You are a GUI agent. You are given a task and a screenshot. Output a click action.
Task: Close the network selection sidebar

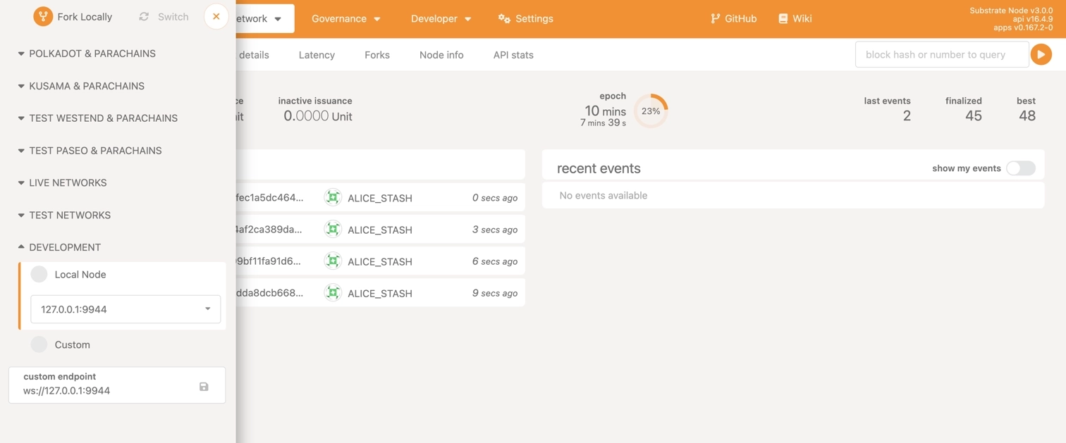pos(216,16)
